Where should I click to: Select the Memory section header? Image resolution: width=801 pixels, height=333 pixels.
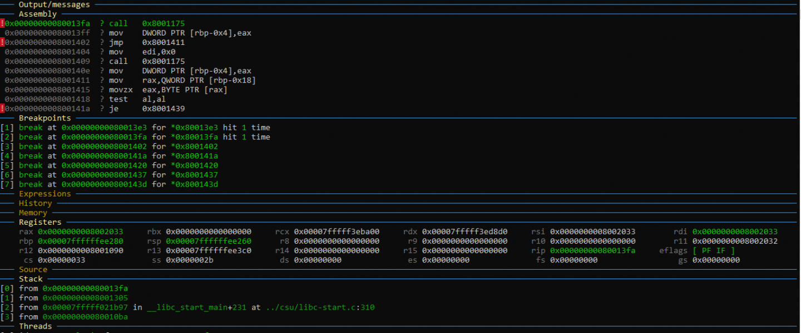pyautogui.click(x=33, y=213)
